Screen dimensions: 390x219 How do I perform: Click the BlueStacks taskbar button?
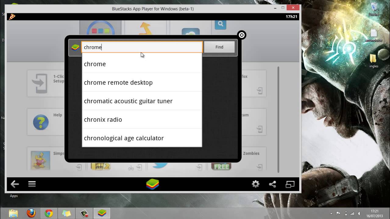[x=102, y=213]
